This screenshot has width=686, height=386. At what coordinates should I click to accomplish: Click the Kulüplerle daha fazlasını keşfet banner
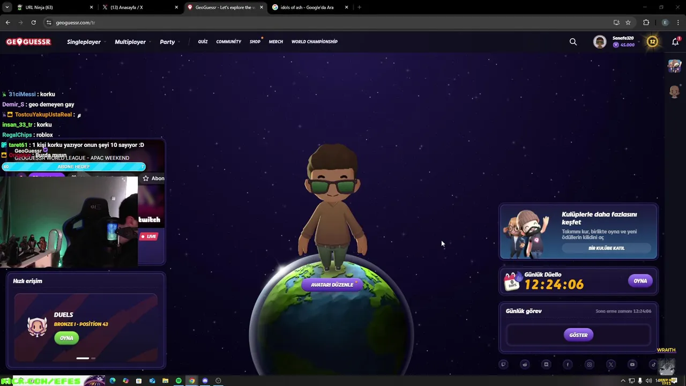[578, 232]
